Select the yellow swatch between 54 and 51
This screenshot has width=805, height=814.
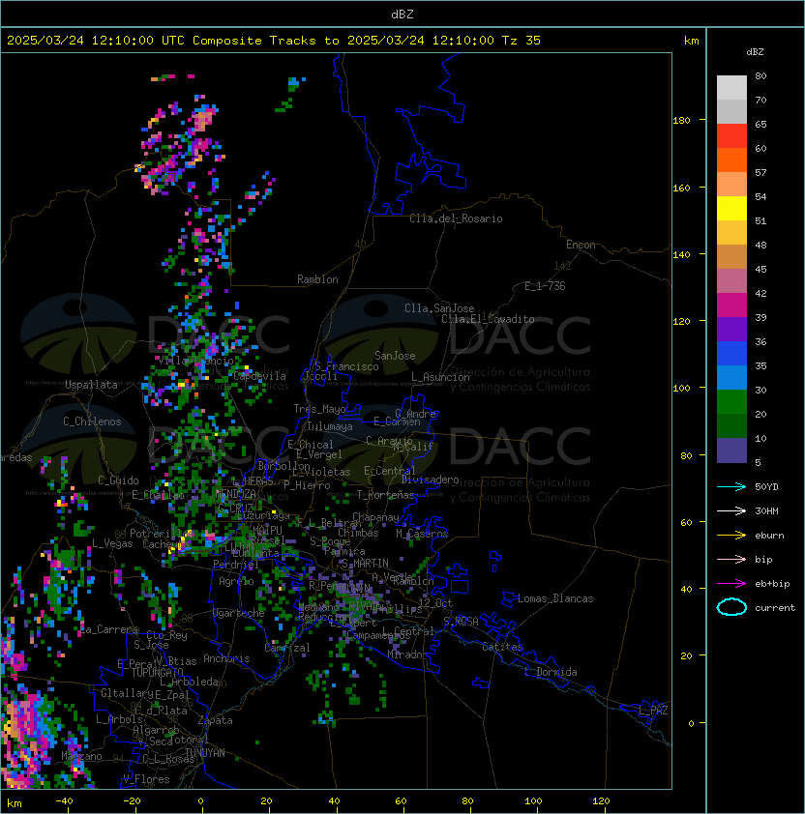[x=731, y=209]
